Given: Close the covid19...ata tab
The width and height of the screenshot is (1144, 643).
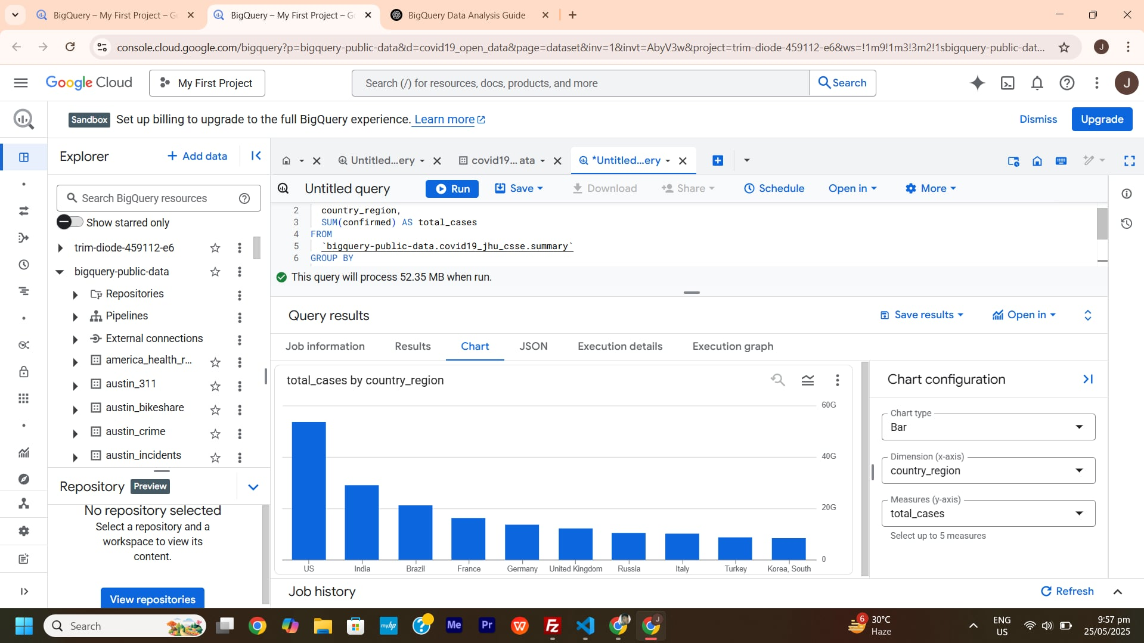Looking at the screenshot, I should click(557, 161).
